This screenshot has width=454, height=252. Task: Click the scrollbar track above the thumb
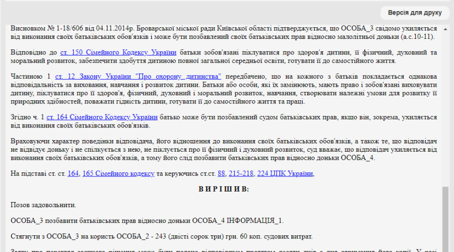[x=445, y=101]
